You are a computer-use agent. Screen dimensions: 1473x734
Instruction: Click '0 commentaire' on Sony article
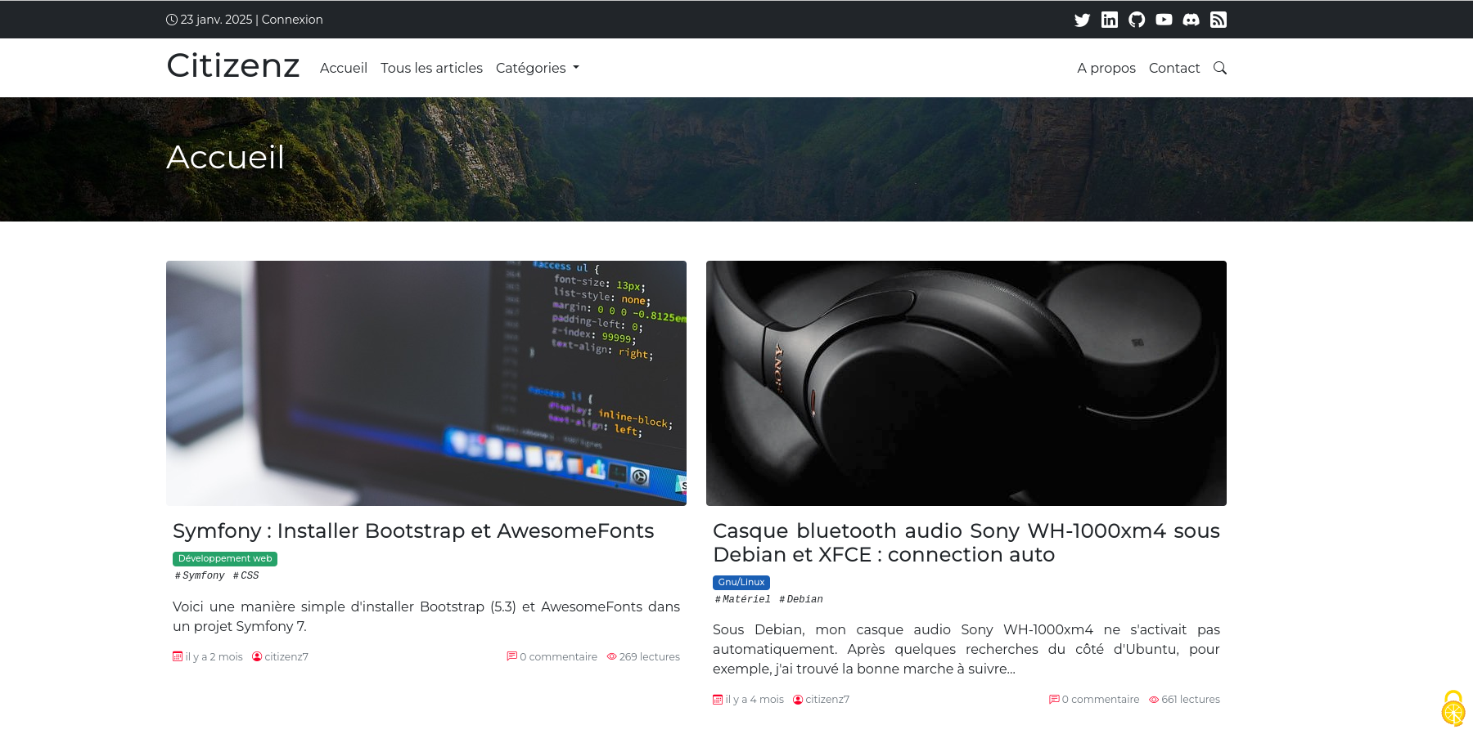point(1101,699)
